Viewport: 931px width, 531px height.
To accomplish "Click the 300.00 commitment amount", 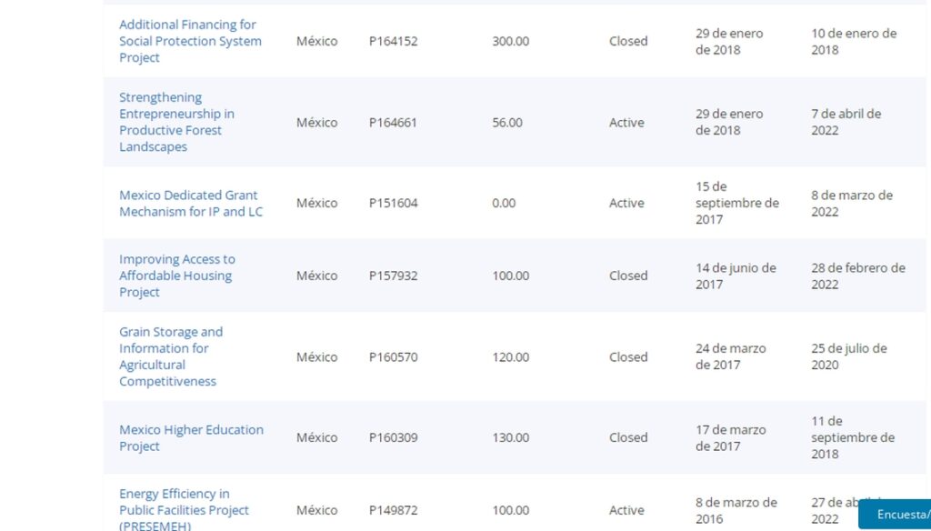I will pos(510,41).
